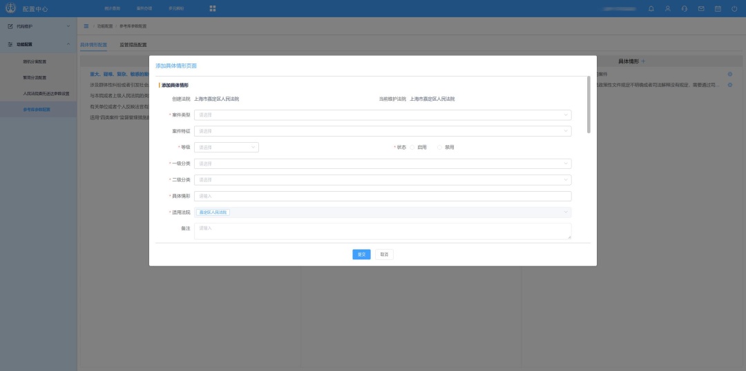The height and width of the screenshot is (371, 746).
Task: Click the blue 提交 submit button
Action: point(361,254)
